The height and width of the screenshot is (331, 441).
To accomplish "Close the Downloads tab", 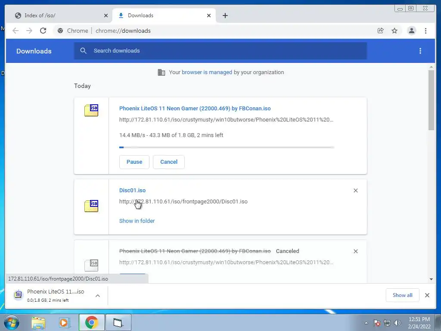I will pos(209,16).
